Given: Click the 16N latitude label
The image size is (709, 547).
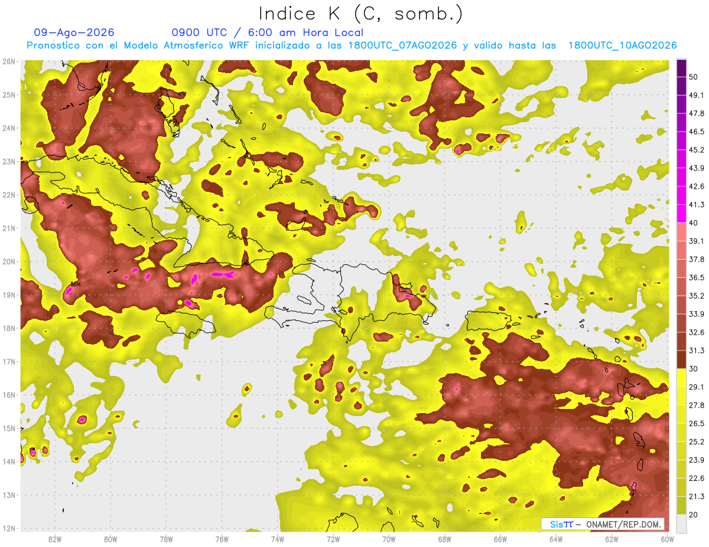Looking at the screenshot, I should click(9, 395).
